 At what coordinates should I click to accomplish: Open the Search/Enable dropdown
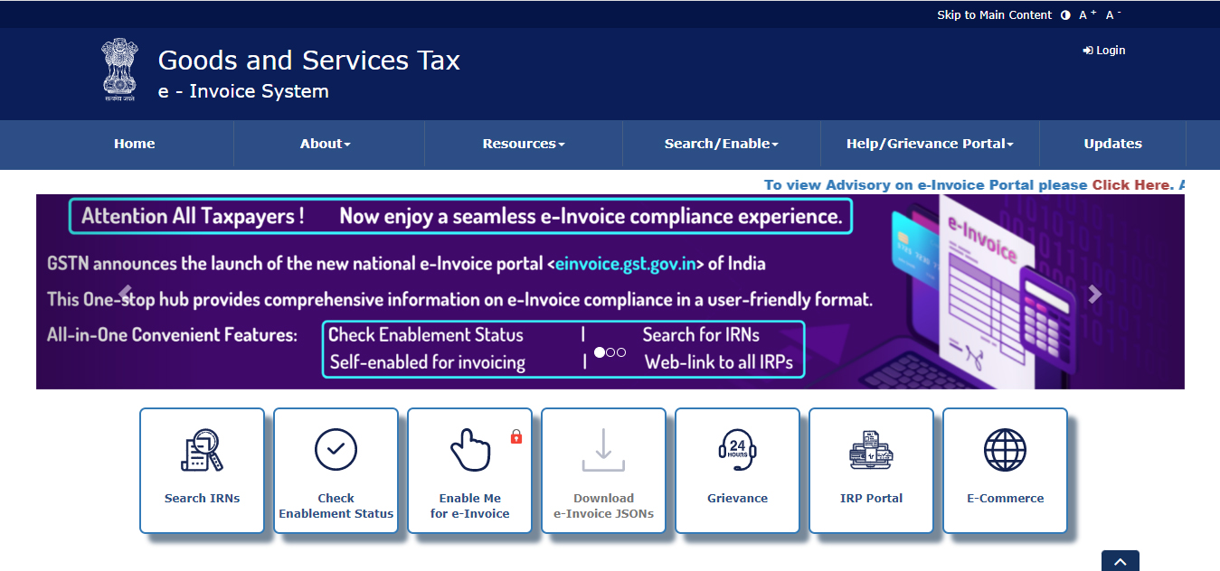721,143
